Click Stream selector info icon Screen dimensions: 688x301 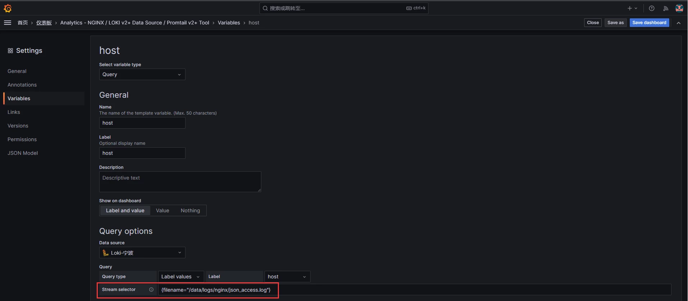coord(151,290)
